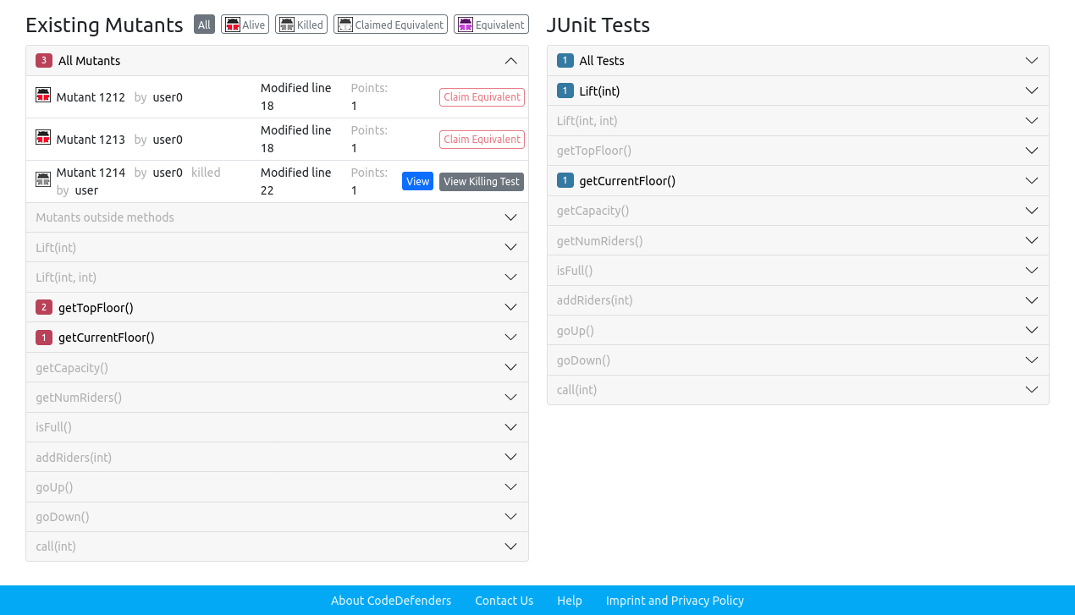Filter mutants by Claimed Equivalent

390,25
